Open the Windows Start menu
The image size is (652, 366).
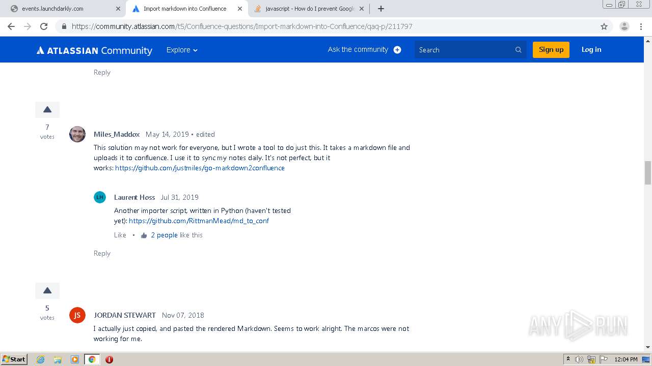(14, 359)
